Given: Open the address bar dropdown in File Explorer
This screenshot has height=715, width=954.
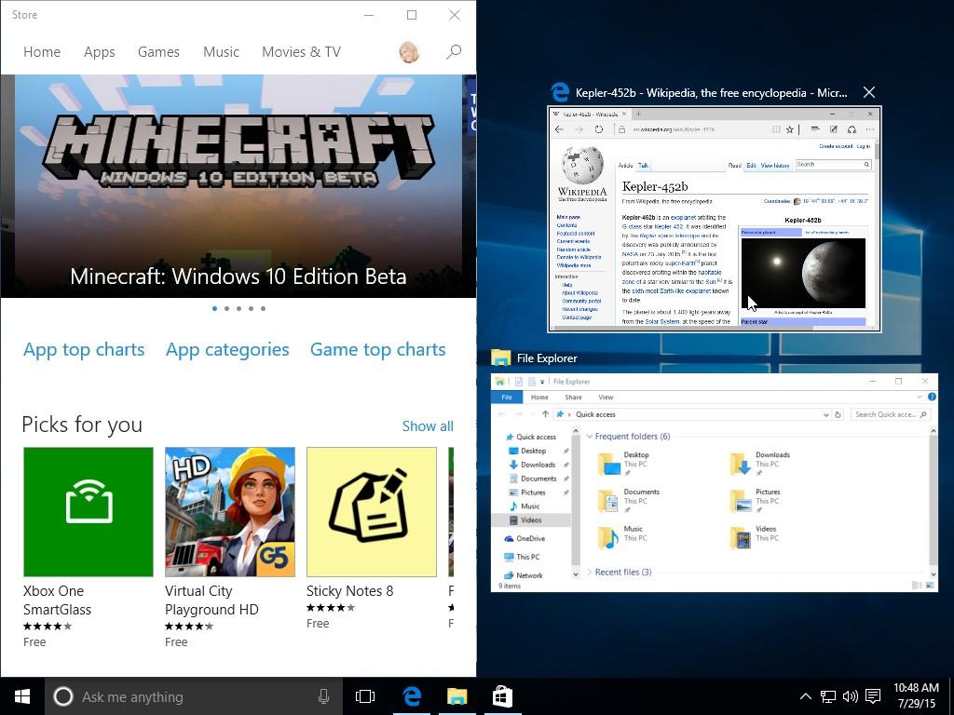Looking at the screenshot, I should pyautogui.click(x=825, y=414).
